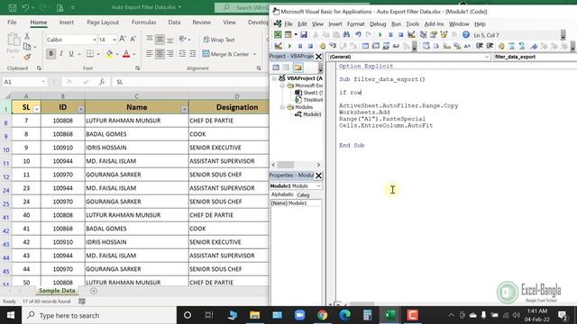Toggle Align Left in Excel ribbon
The height and width of the screenshot is (324, 577).
[x=149, y=54]
